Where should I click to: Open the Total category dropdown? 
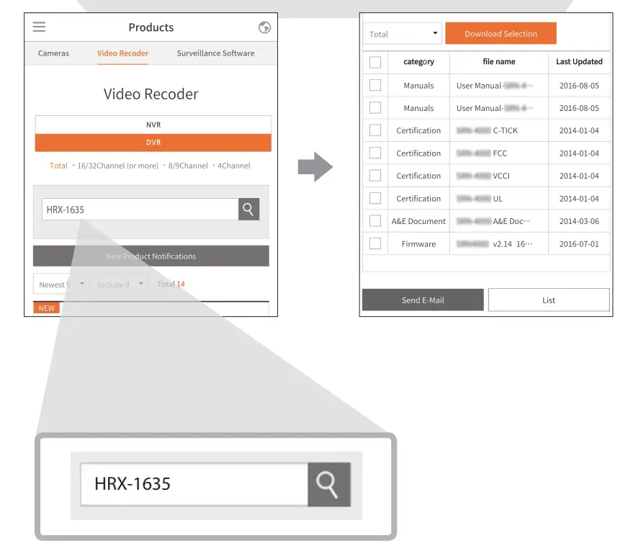pos(402,33)
